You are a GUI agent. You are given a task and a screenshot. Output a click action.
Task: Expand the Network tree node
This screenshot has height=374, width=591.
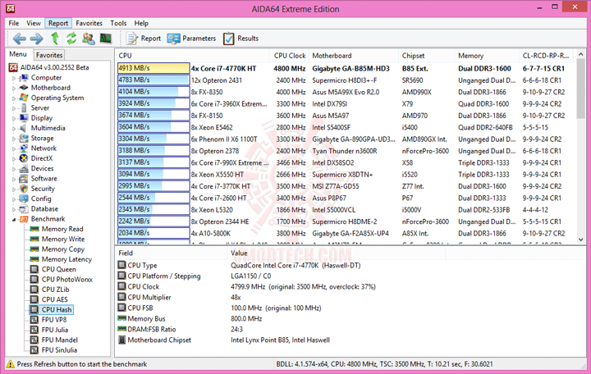[14, 148]
